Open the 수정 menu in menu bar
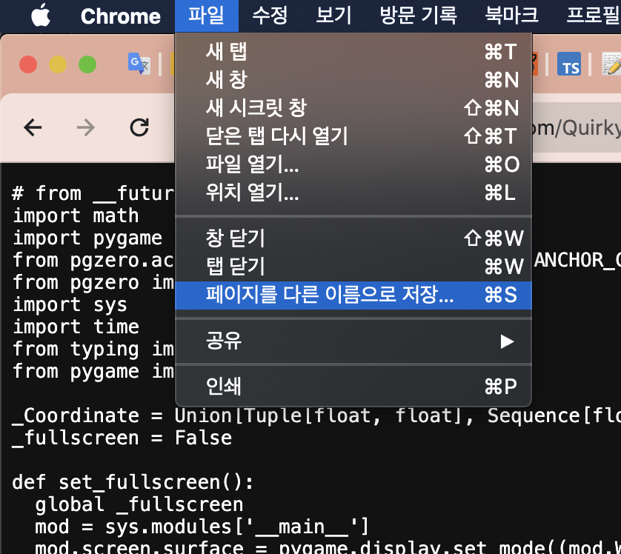621x554 pixels. click(270, 16)
